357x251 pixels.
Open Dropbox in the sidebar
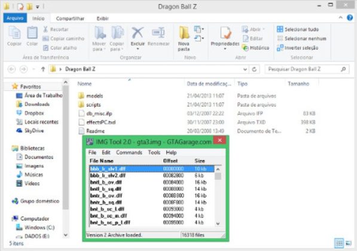tap(30, 113)
